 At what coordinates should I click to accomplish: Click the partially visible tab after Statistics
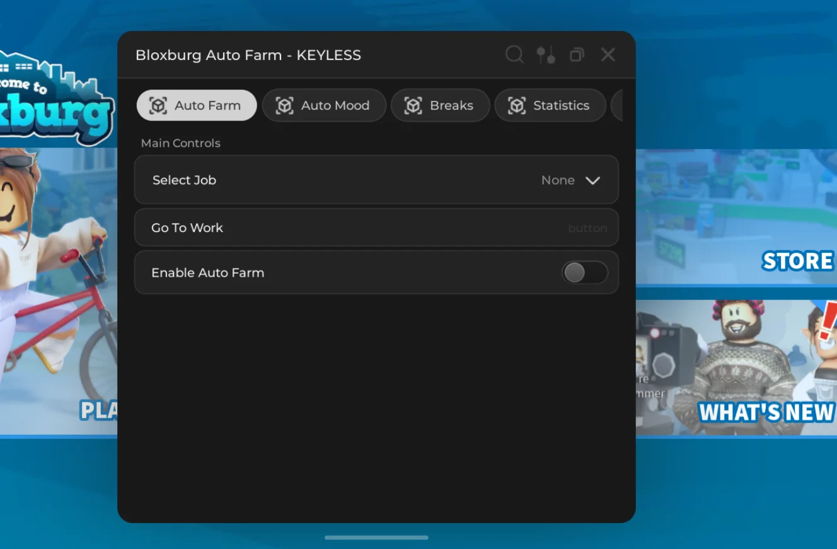coord(617,105)
